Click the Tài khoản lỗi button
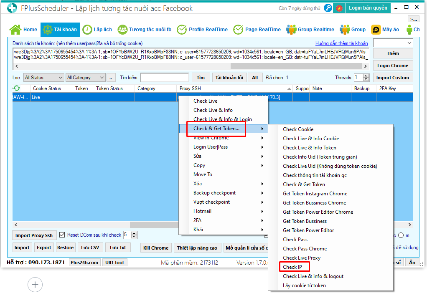Screen dimensions: 427x293 (229, 78)
